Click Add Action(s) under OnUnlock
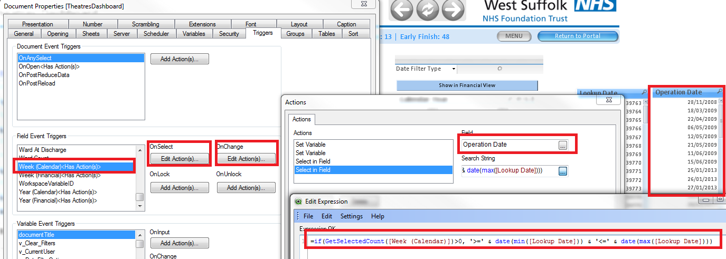 click(246, 188)
